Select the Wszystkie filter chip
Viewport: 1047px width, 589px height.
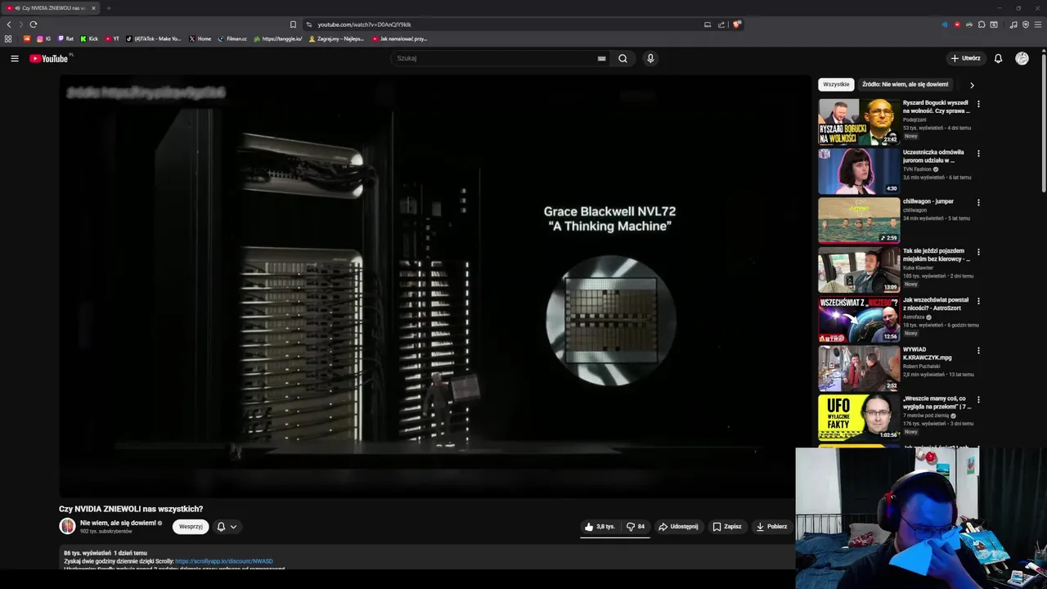(x=836, y=84)
